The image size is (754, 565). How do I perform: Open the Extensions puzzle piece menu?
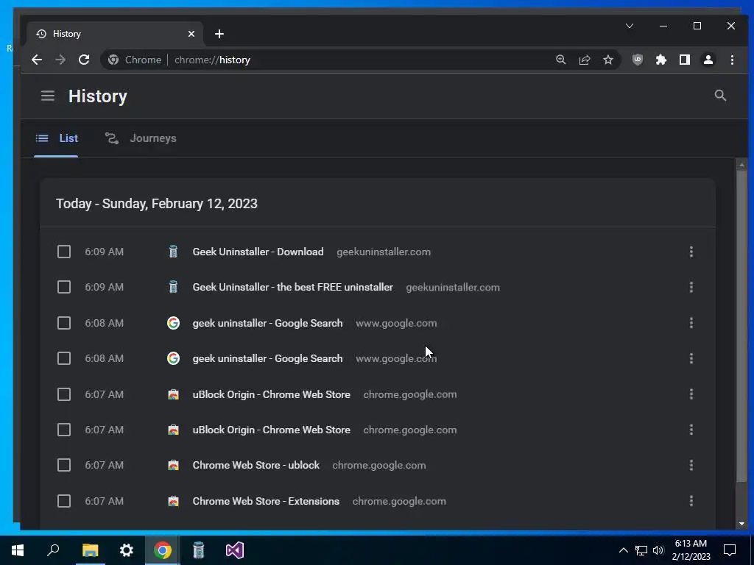(x=661, y=60)
